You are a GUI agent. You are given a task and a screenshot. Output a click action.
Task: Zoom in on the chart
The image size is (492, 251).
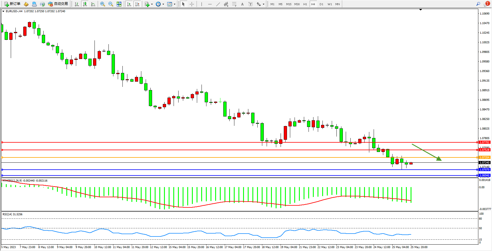pyautogui.click(x=102, y=4)
